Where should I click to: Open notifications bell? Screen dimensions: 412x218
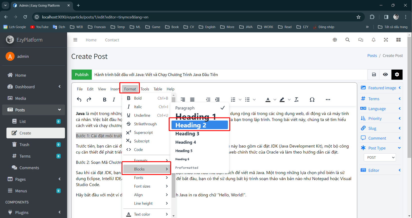click(374, 40)
